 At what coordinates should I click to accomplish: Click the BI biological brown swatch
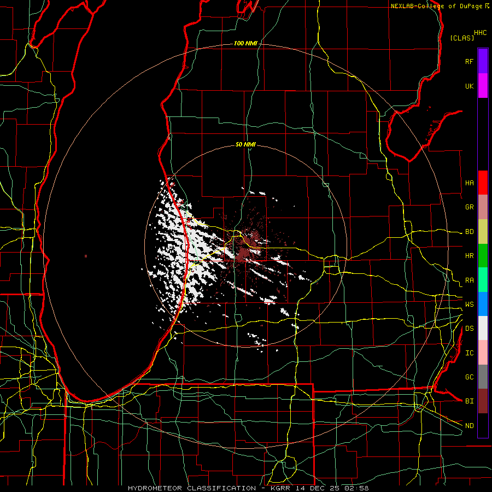coord(483,401)
